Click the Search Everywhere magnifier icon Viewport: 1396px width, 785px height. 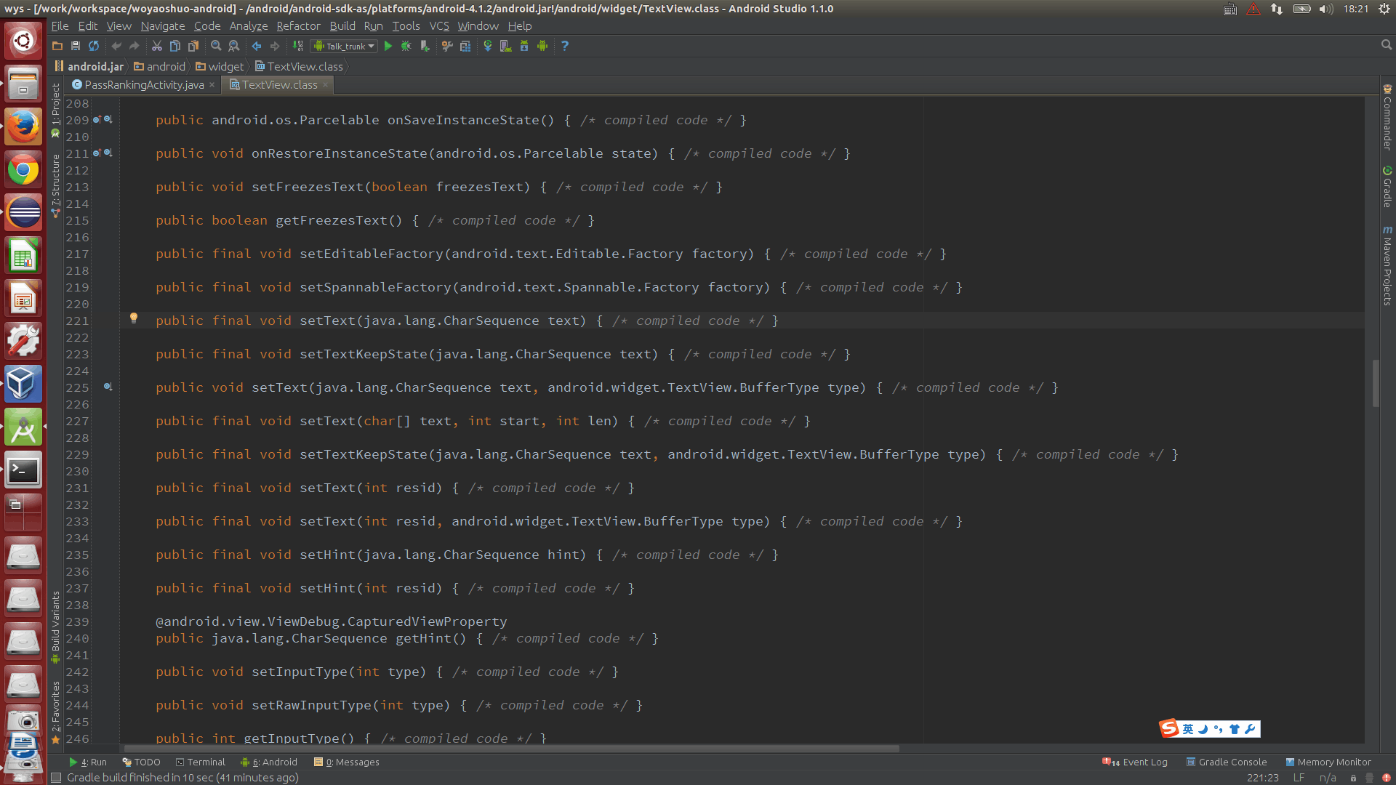tap(1387, 45)
